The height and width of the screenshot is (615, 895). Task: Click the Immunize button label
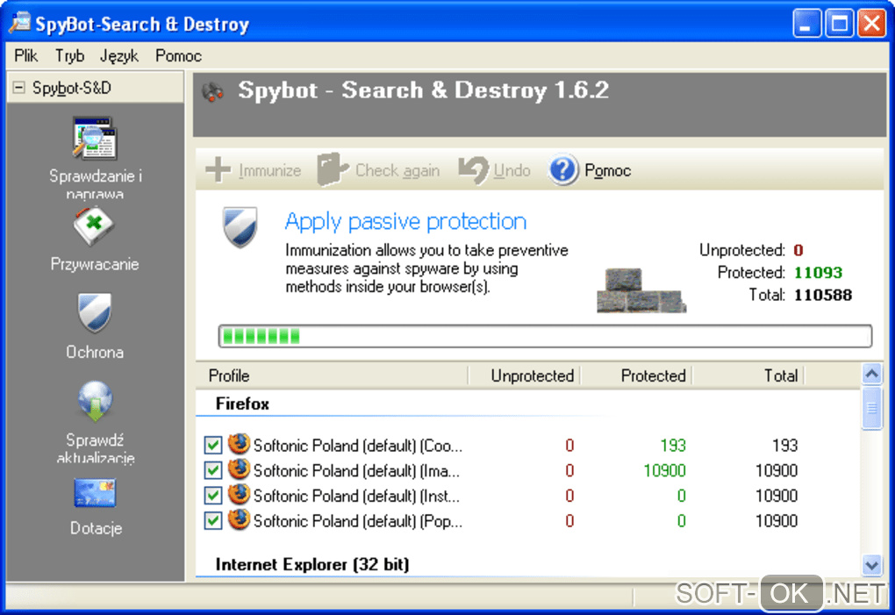coord(269,170)
